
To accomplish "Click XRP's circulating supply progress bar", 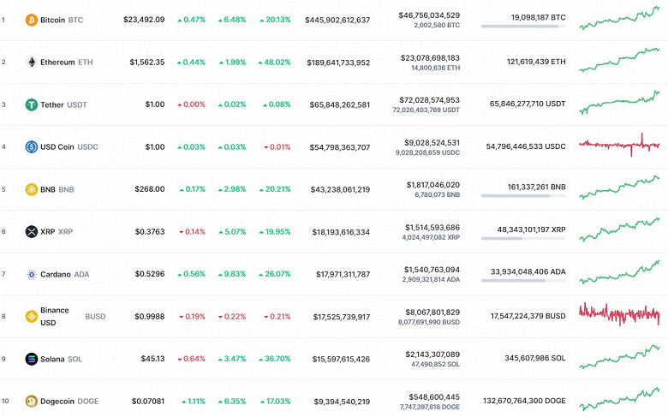I will tap(523, 238).
